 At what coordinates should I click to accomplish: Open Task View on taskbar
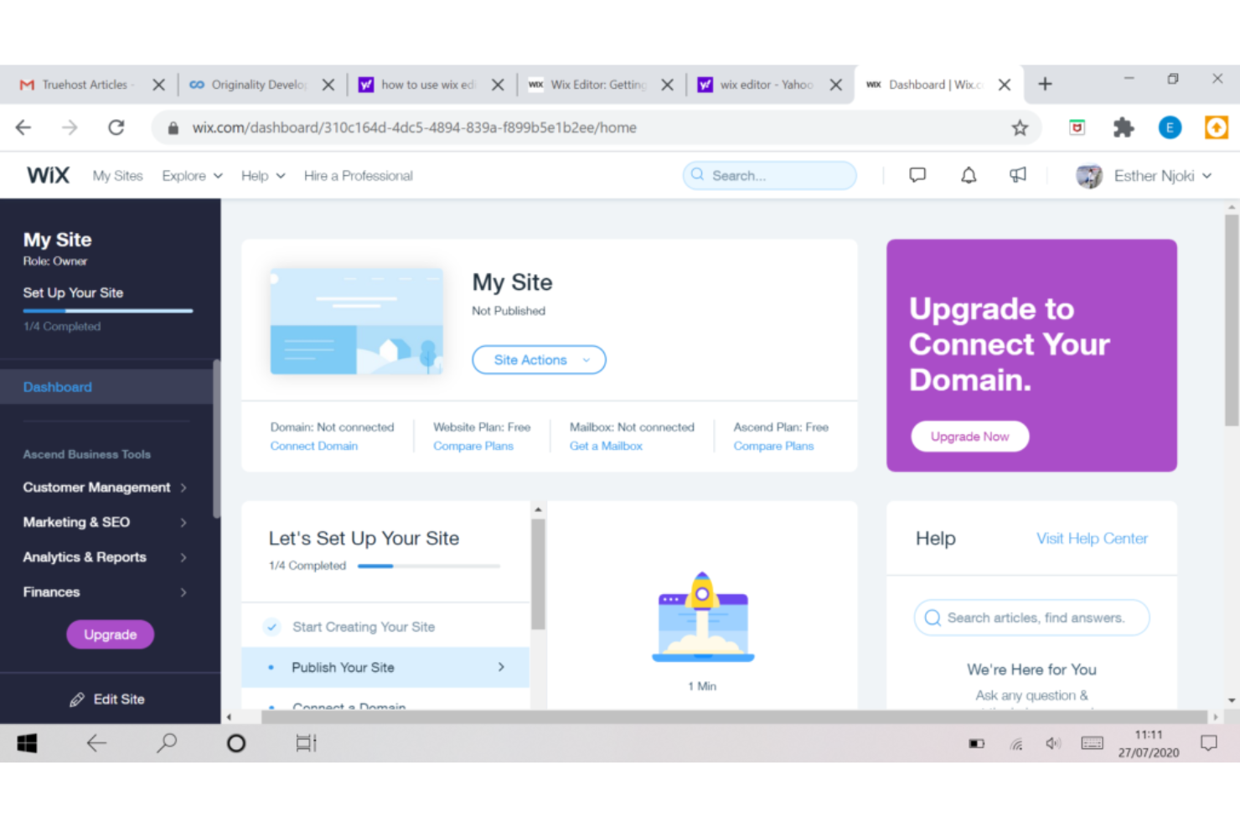point(307,743)
